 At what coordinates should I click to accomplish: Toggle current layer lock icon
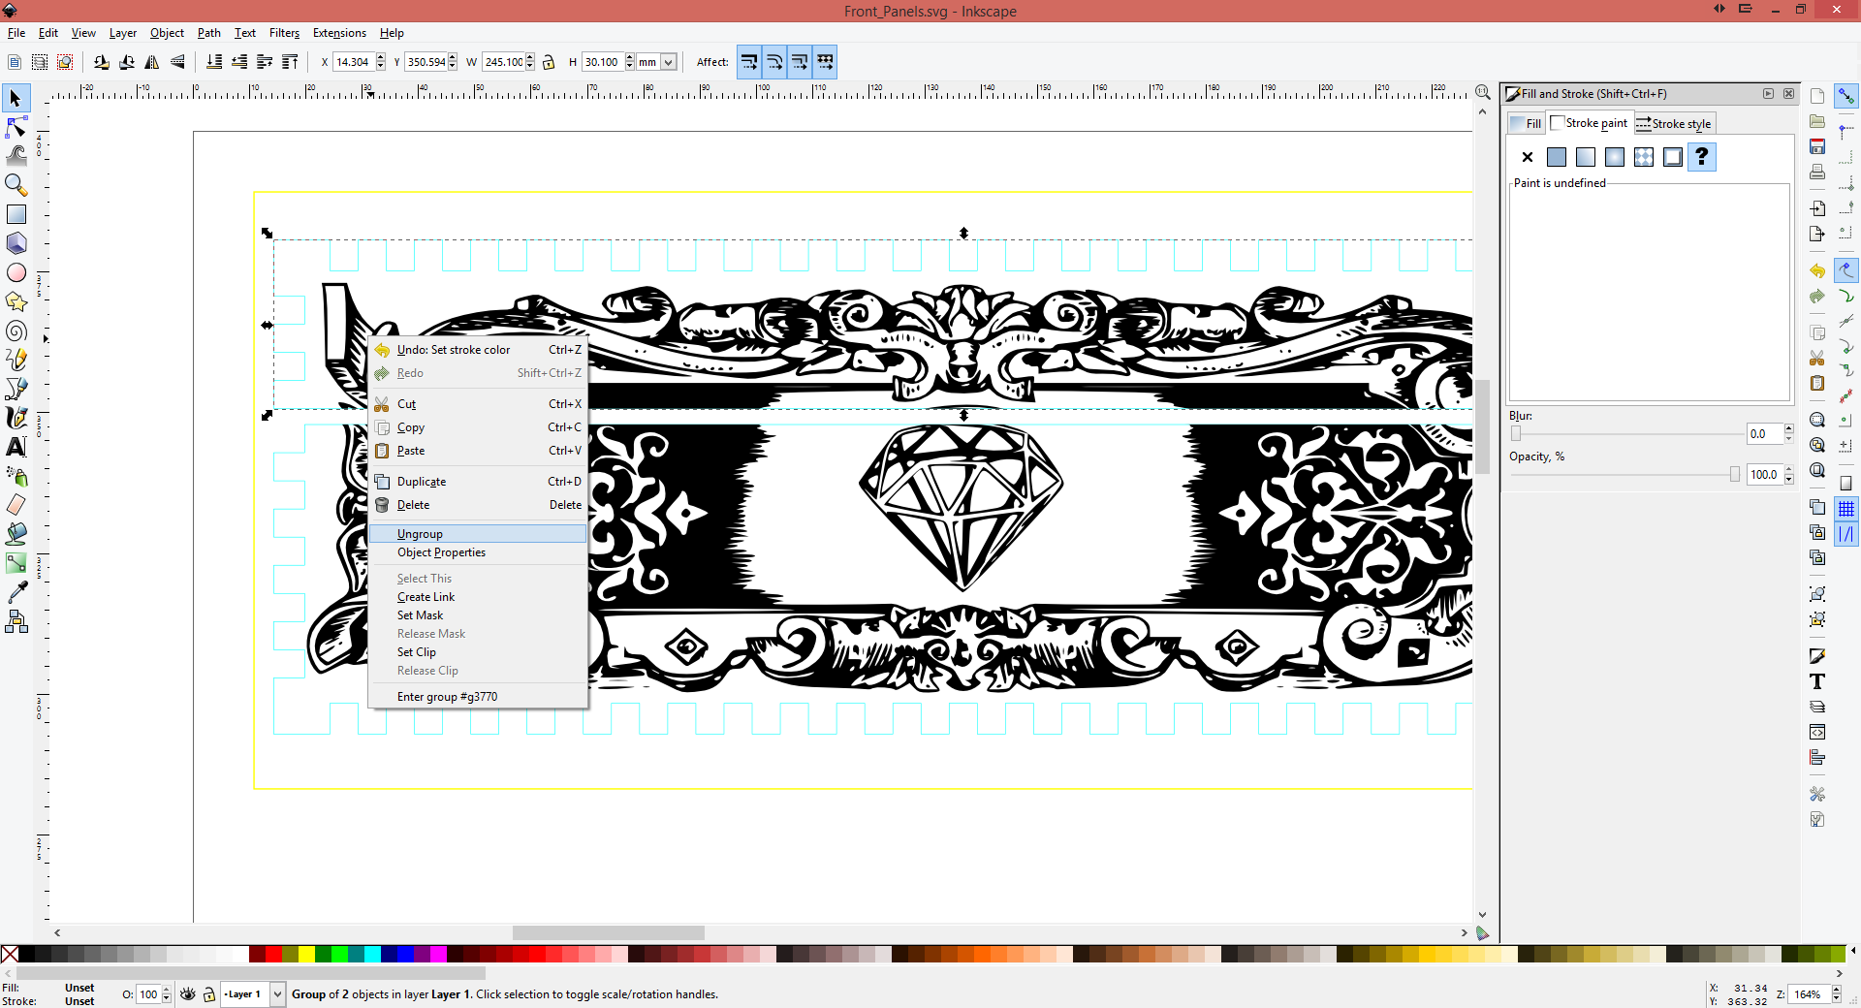208,994
